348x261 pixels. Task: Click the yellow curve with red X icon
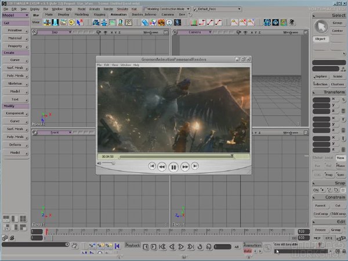pos(243,22)
